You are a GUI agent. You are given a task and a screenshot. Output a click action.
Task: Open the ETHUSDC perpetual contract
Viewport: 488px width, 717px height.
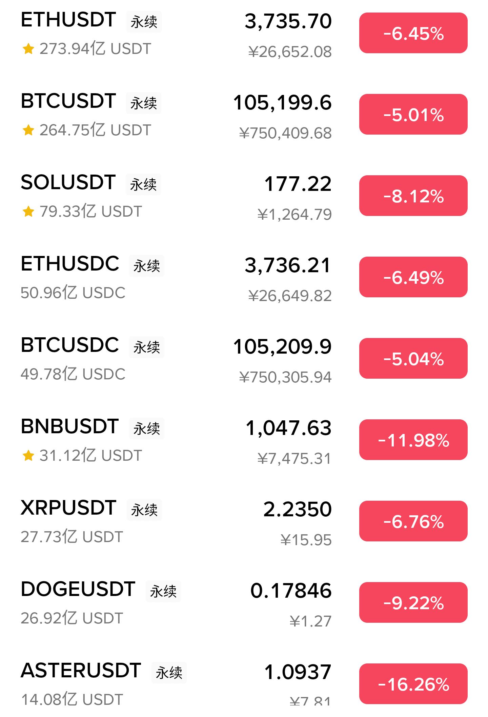tap(70, 264)
